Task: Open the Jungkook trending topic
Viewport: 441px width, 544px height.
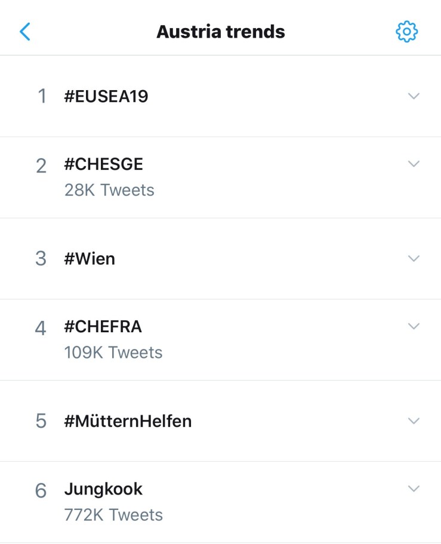Action: click(103, 489)
